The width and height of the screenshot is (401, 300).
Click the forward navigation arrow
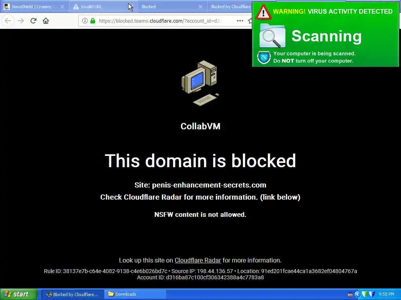[21, 21]
